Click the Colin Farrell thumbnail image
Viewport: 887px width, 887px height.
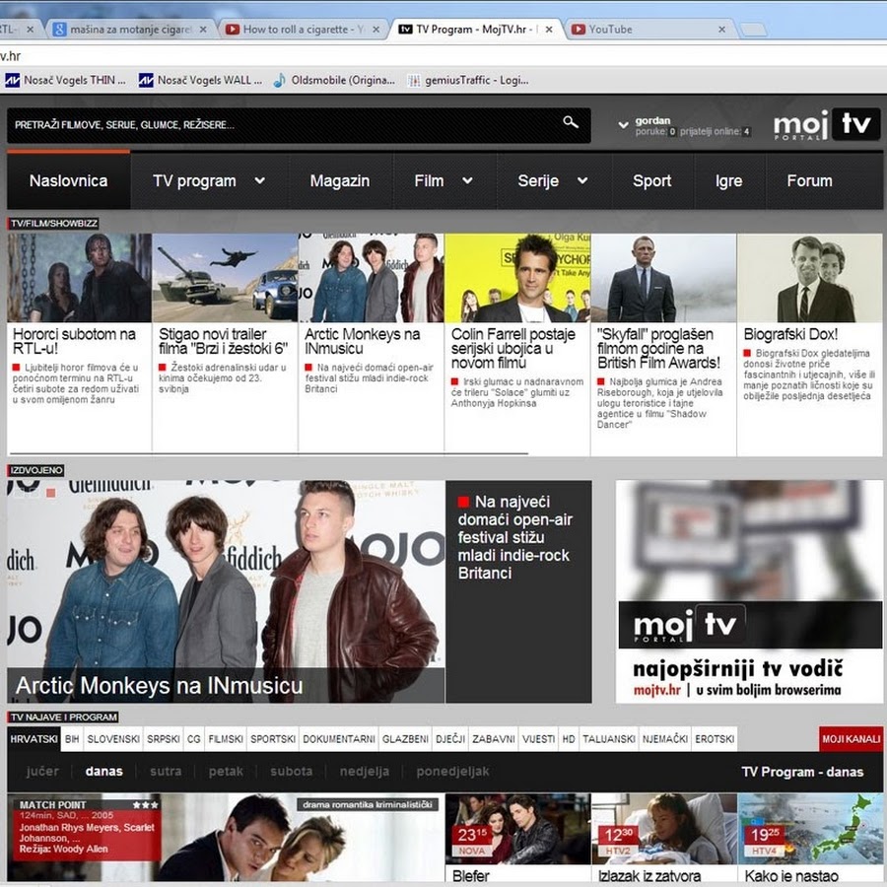pyautogui.click(x=517, y=278)
